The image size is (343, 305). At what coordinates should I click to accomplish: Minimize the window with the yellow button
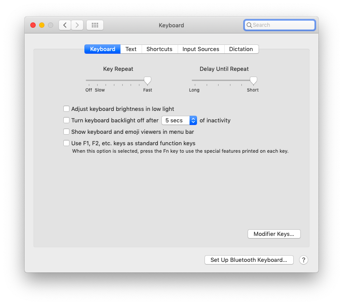[42, 25]
